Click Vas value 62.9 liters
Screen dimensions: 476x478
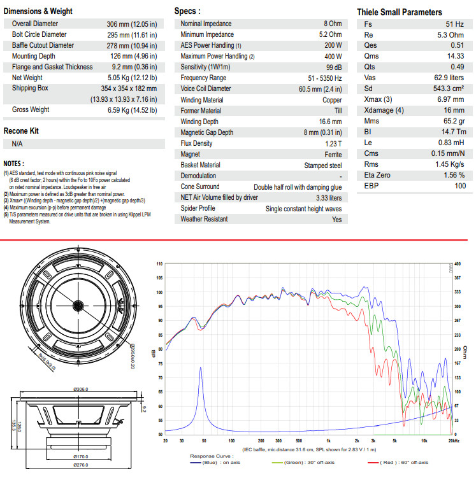(x=449, y=78)
